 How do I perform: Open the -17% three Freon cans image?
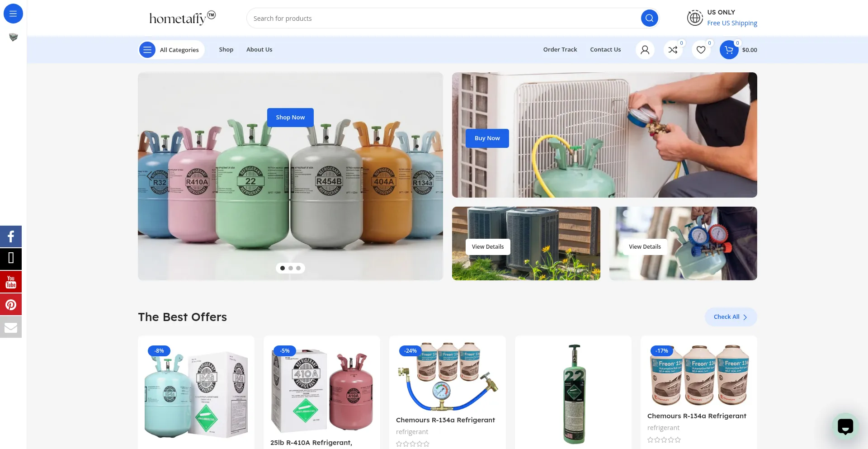pyautogui.click(x=699, y=374)
